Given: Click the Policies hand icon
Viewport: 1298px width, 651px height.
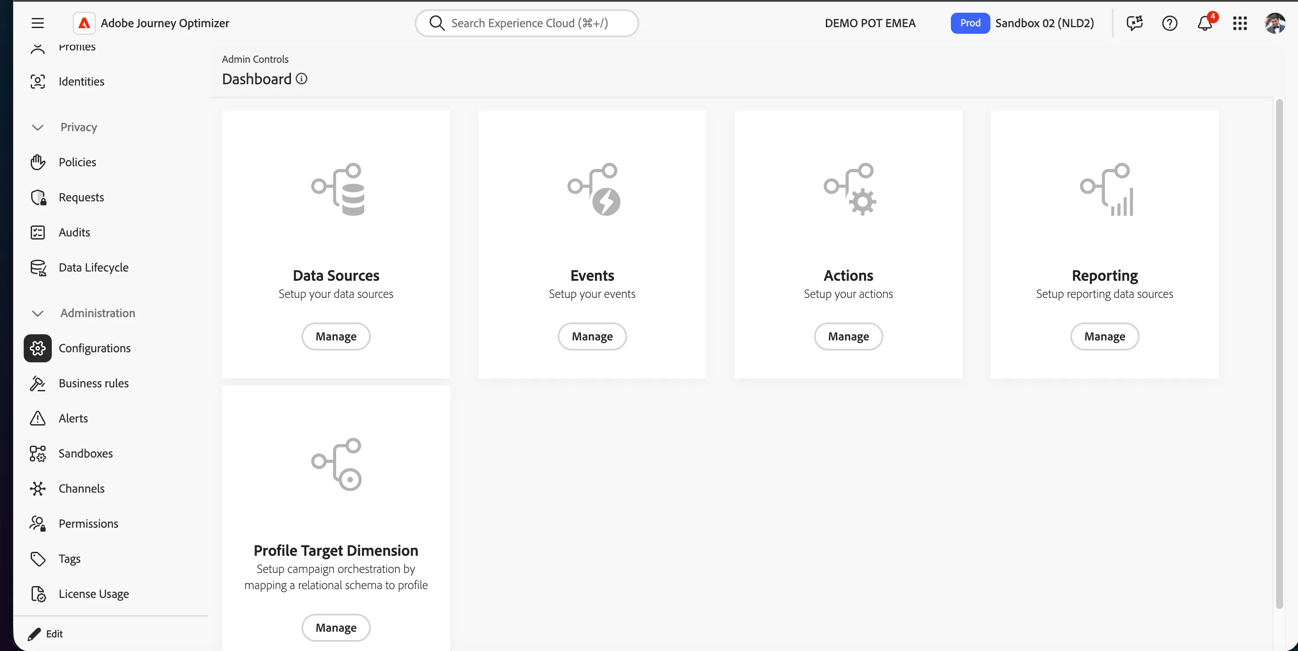Looking at the screenshot, I should 38,162.
